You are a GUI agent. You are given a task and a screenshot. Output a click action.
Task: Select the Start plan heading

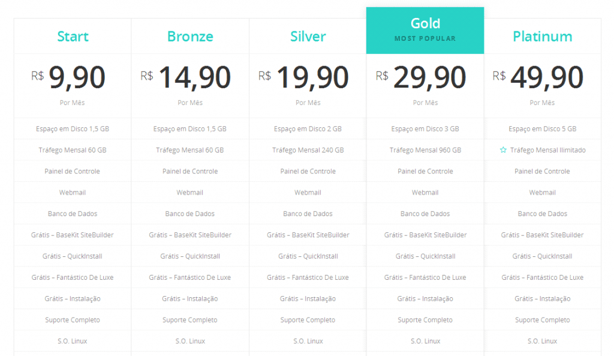click(x=73, y=37)
